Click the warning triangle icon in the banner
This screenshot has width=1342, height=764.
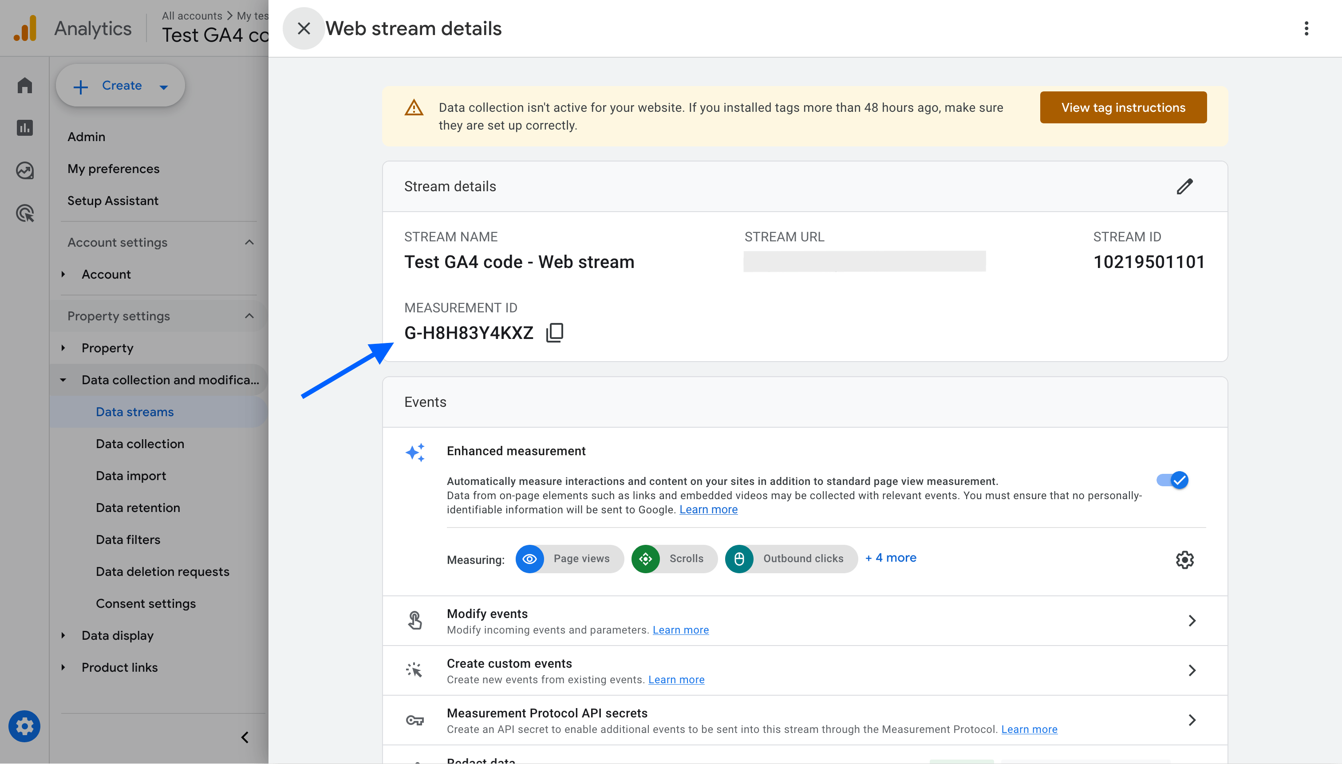(x=415, y=107)
